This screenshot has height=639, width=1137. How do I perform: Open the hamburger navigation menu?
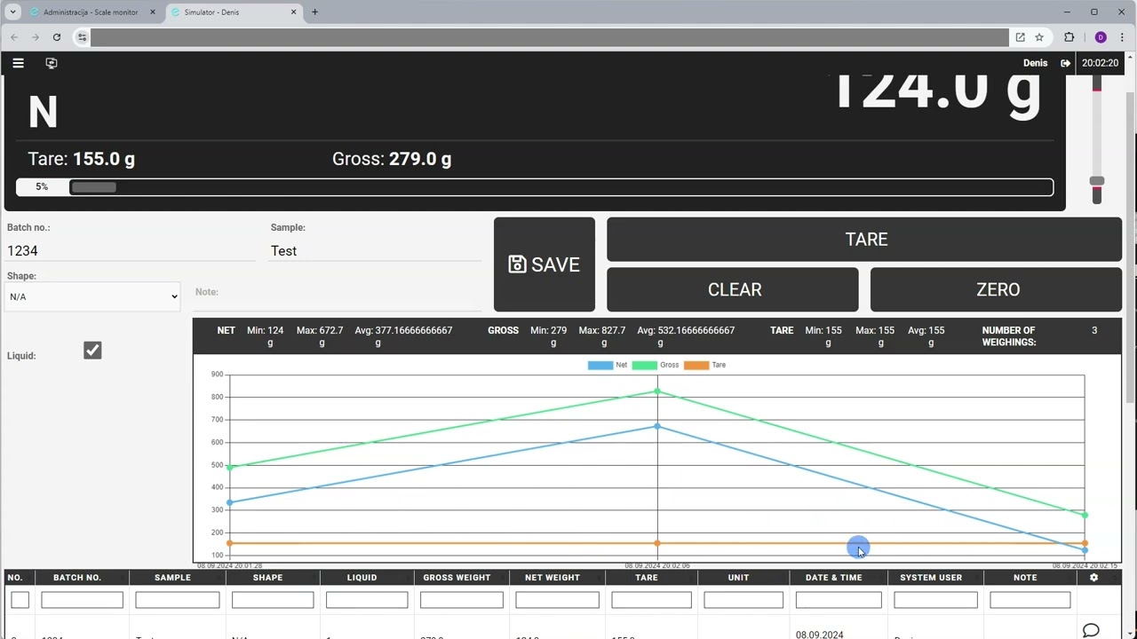[x=18, y=63]
